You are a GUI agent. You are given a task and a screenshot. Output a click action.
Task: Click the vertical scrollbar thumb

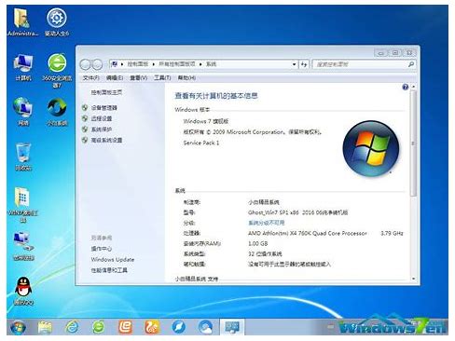(x=413, y=143)
